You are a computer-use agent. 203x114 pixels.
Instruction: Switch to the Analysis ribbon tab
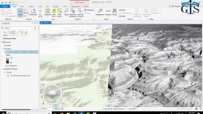[x=31, y=6]
